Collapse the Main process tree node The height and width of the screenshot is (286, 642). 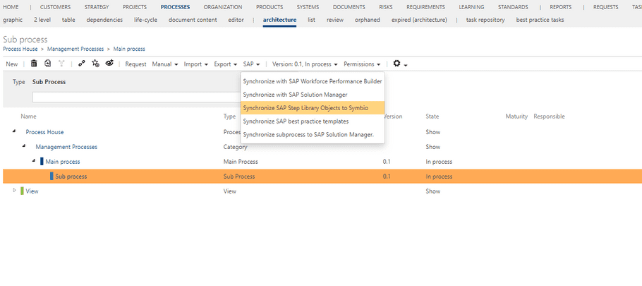tap(34, 161)
